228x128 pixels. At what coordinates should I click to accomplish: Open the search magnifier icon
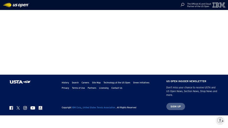coord(182,5)
